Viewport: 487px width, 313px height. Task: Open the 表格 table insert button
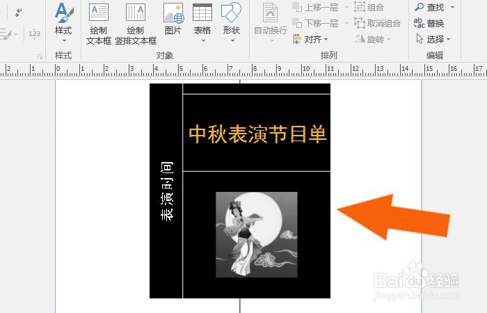(x=202, y=22)
